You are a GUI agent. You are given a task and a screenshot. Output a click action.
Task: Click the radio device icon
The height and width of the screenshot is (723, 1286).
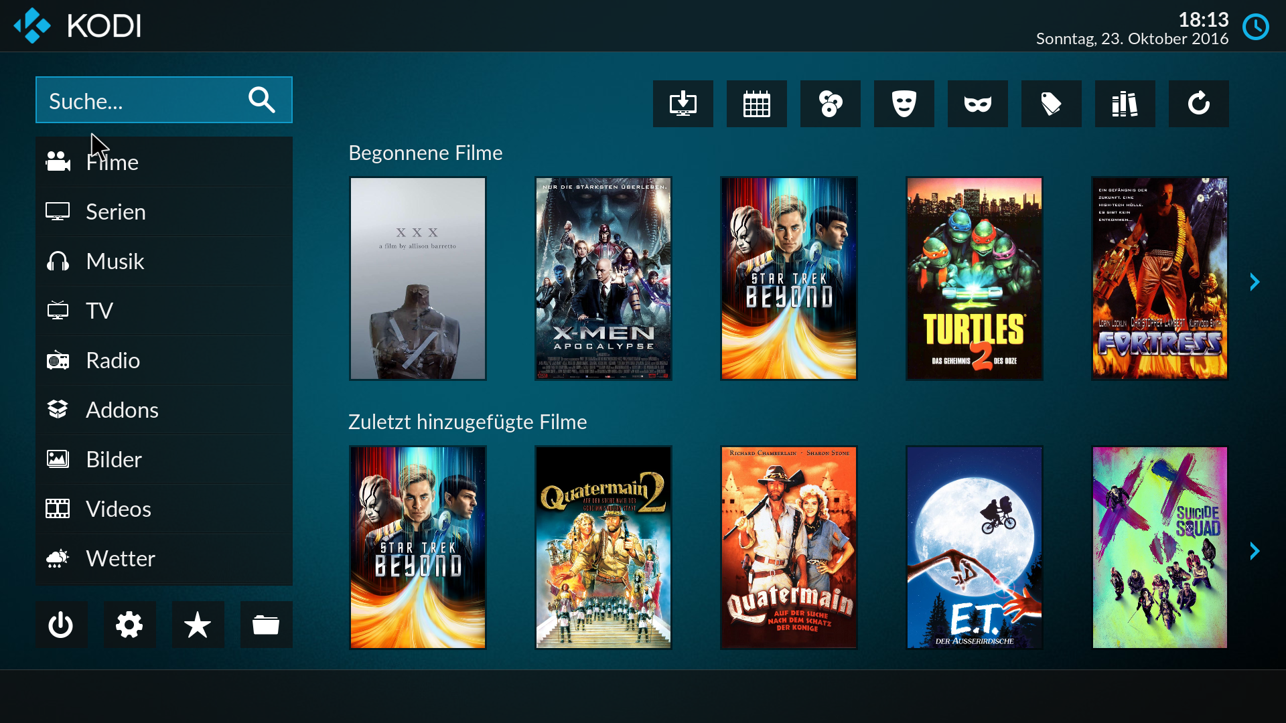58,360
